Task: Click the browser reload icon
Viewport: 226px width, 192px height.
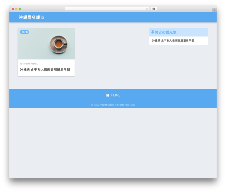Action: (147, 9)
